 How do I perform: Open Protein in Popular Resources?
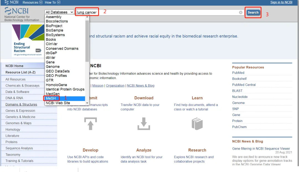[237, 121]
